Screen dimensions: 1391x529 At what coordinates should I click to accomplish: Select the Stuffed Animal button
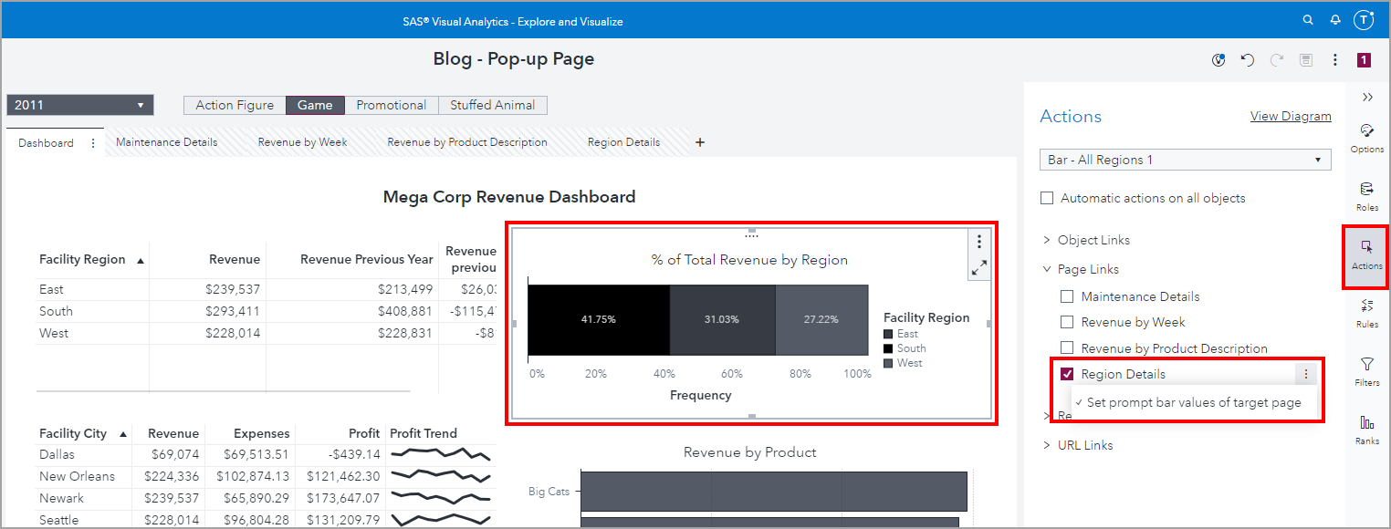click(x=492, y=105)
